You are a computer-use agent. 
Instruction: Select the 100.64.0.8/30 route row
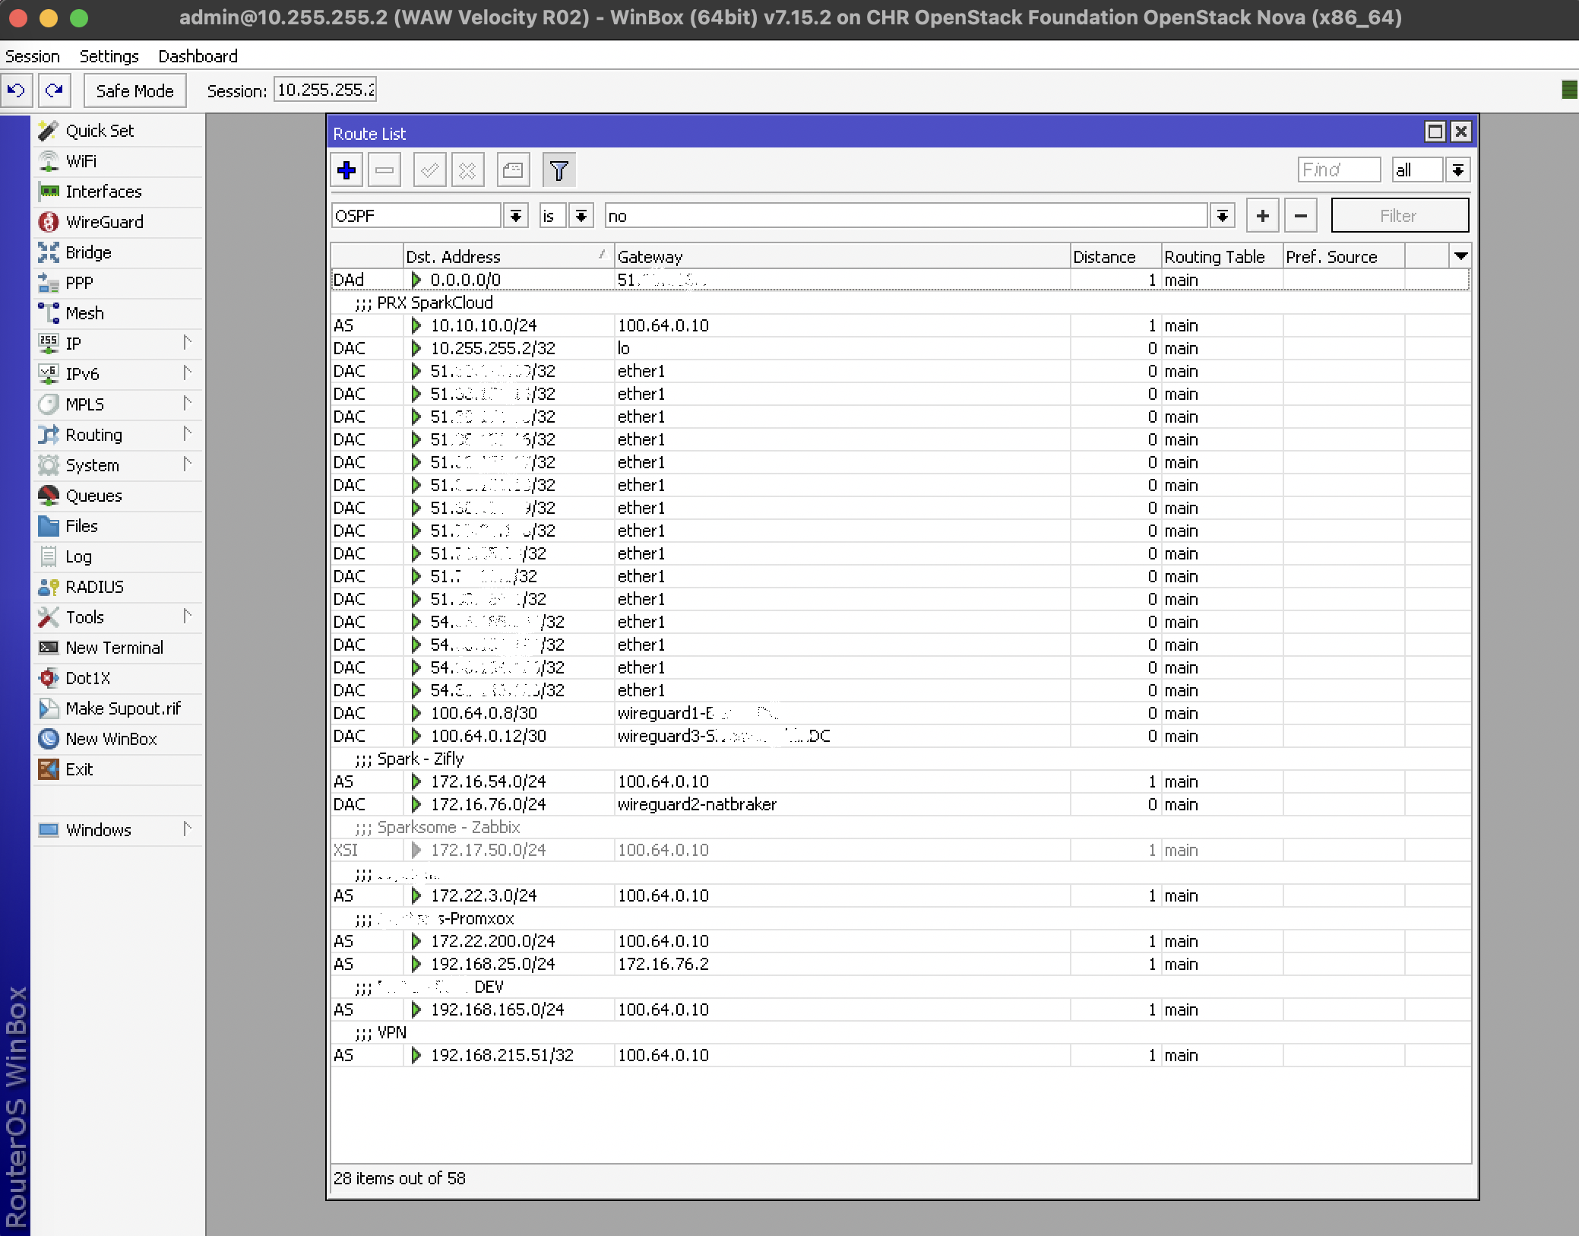900,713
